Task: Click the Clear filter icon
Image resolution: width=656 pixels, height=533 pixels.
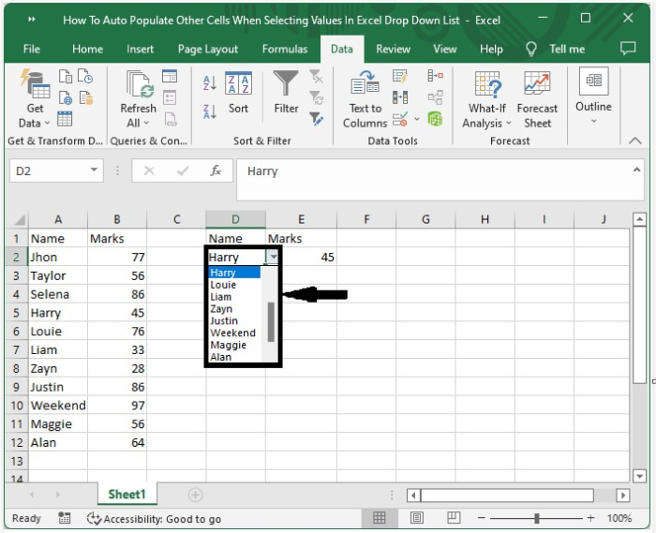Action: (316, 77)
